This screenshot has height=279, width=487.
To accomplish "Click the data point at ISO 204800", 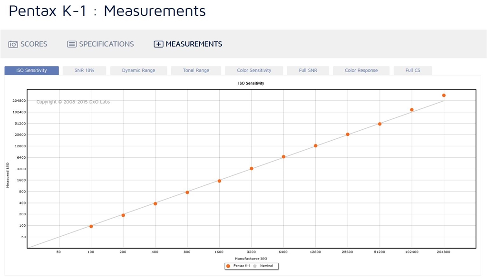I will coord(444,96).
